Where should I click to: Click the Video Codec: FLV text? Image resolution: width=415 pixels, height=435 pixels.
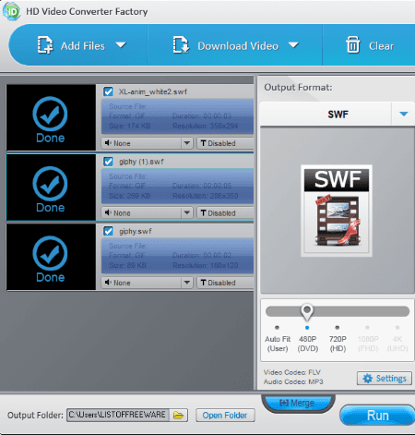point(292,372)
